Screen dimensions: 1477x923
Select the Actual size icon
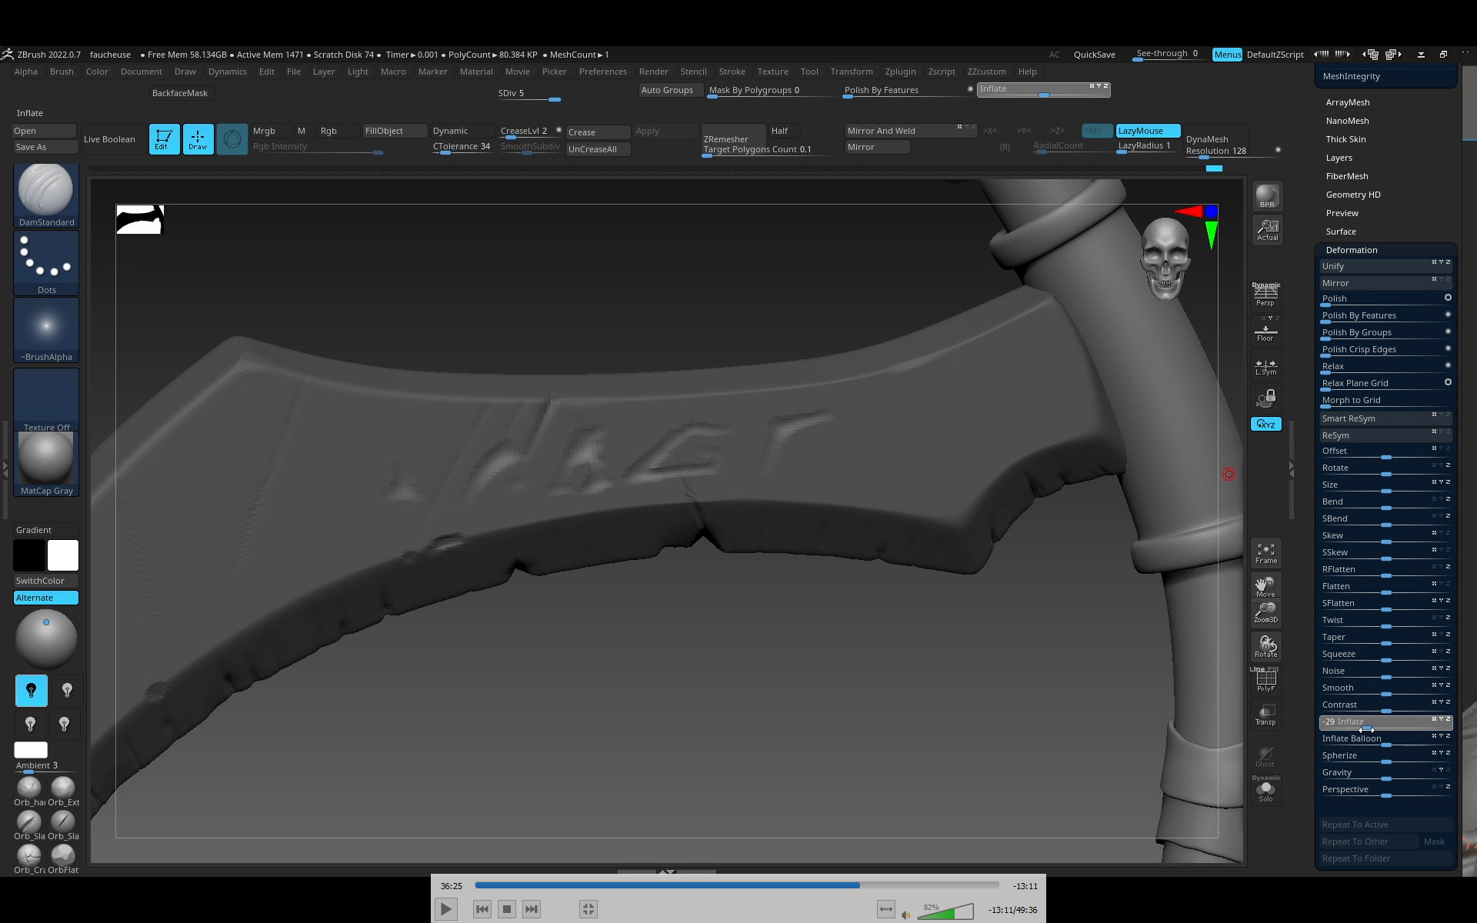[x=1266, y=229]
